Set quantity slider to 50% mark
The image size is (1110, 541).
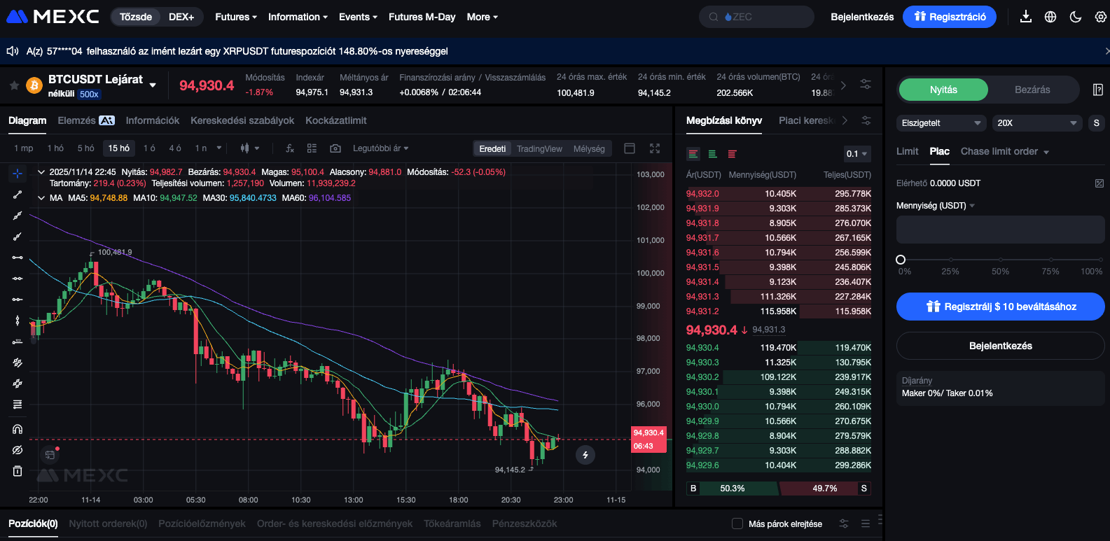(x=1001, y=260)
